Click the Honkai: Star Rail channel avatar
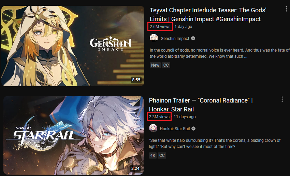This screenshot has height=176, width=290. (x=153, y=128)
